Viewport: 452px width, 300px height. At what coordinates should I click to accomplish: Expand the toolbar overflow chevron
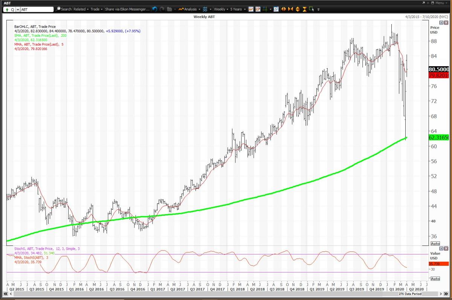[319, 9]
